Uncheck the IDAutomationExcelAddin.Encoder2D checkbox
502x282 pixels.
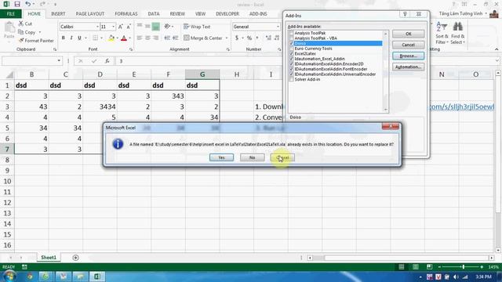291,64
